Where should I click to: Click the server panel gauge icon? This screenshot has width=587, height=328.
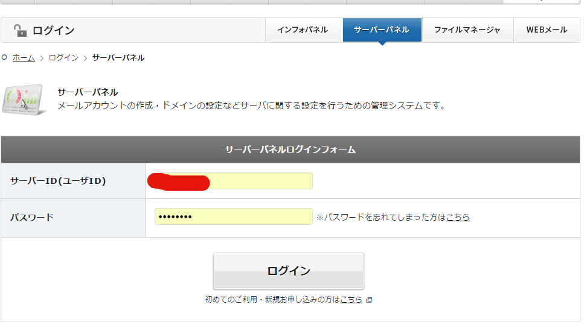coord(24,99)
